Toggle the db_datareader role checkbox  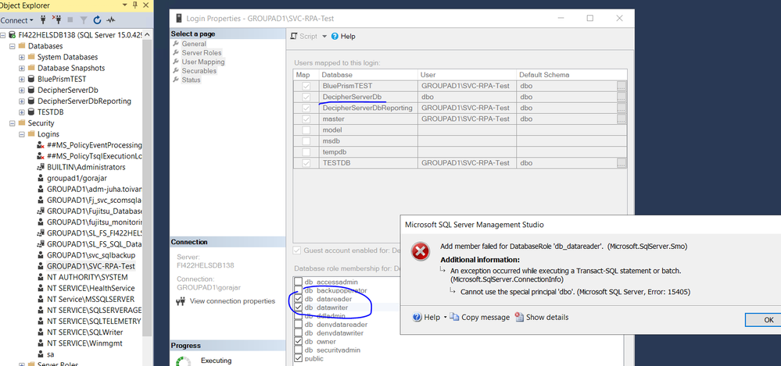(x=299, y=299)
